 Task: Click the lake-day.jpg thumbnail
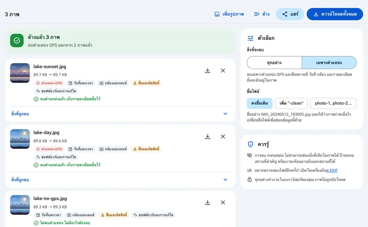[20, 139]
